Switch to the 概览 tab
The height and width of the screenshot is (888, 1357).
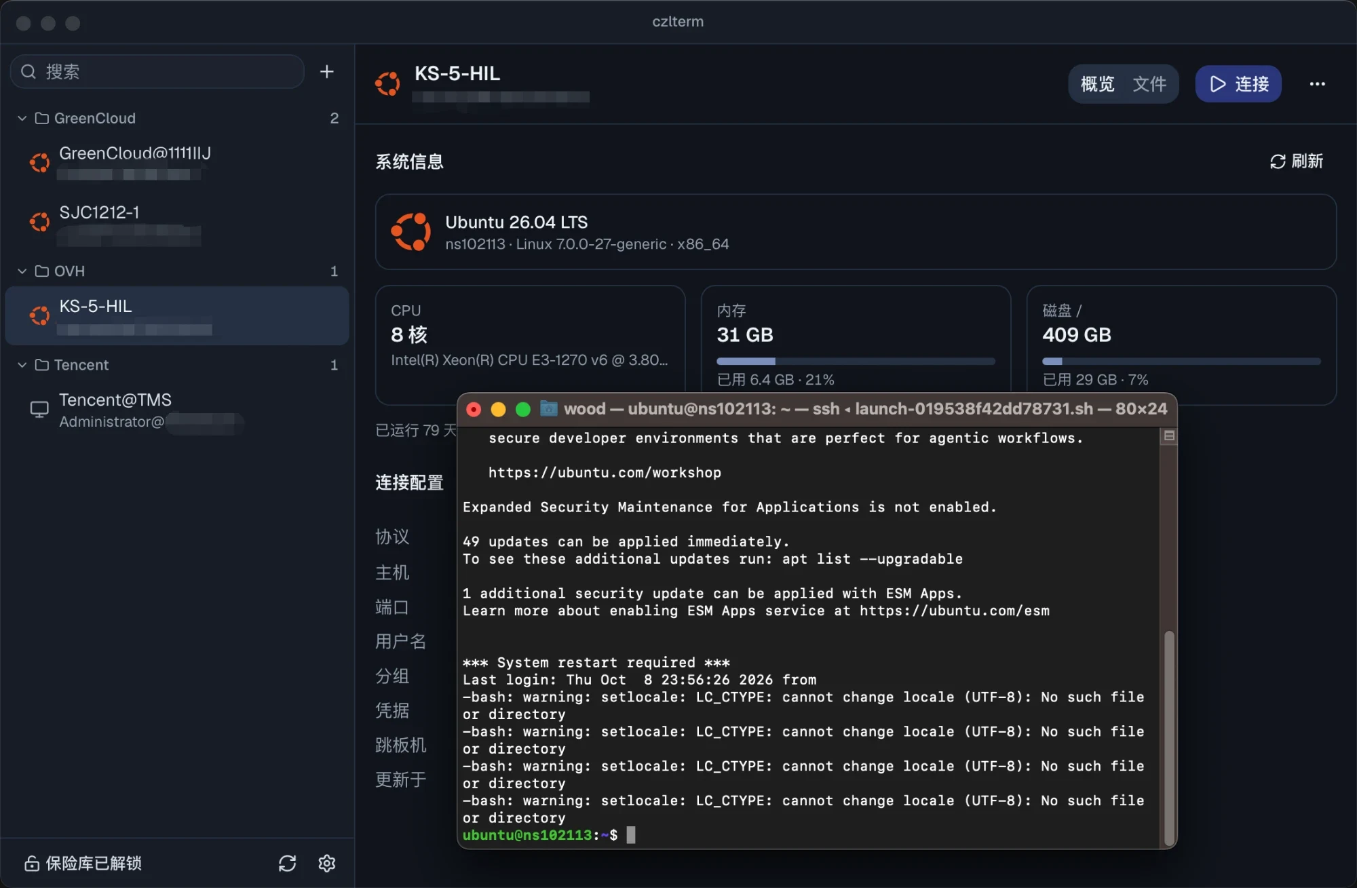pos(1097,83)
